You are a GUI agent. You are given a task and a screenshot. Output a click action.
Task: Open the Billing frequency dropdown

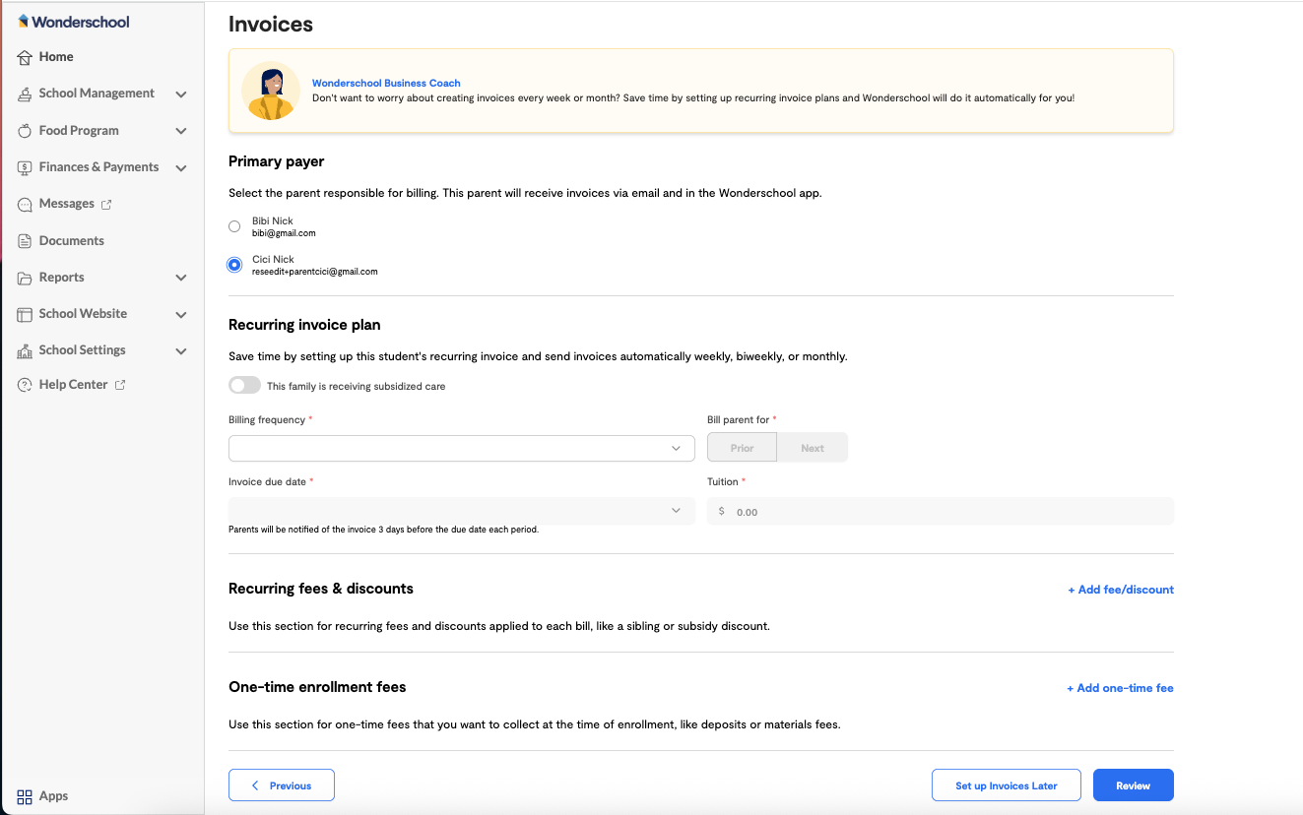(x=462, y=448)
